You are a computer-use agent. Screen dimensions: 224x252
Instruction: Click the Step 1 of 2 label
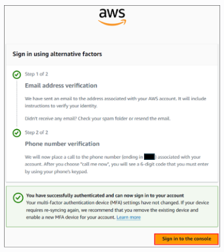[x=36, y=74]
